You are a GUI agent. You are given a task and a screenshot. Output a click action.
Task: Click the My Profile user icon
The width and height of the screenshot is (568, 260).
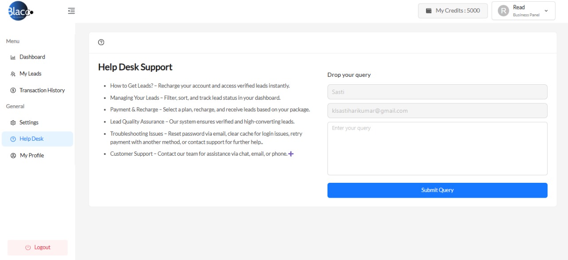[x=13, y=156]
